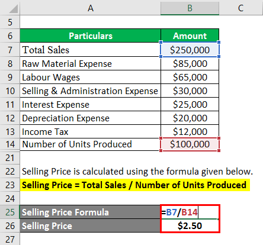Viewport: 263px width, 245px height.
Task: Select the $20,000 cell
Action: click(x=190, y=118)
